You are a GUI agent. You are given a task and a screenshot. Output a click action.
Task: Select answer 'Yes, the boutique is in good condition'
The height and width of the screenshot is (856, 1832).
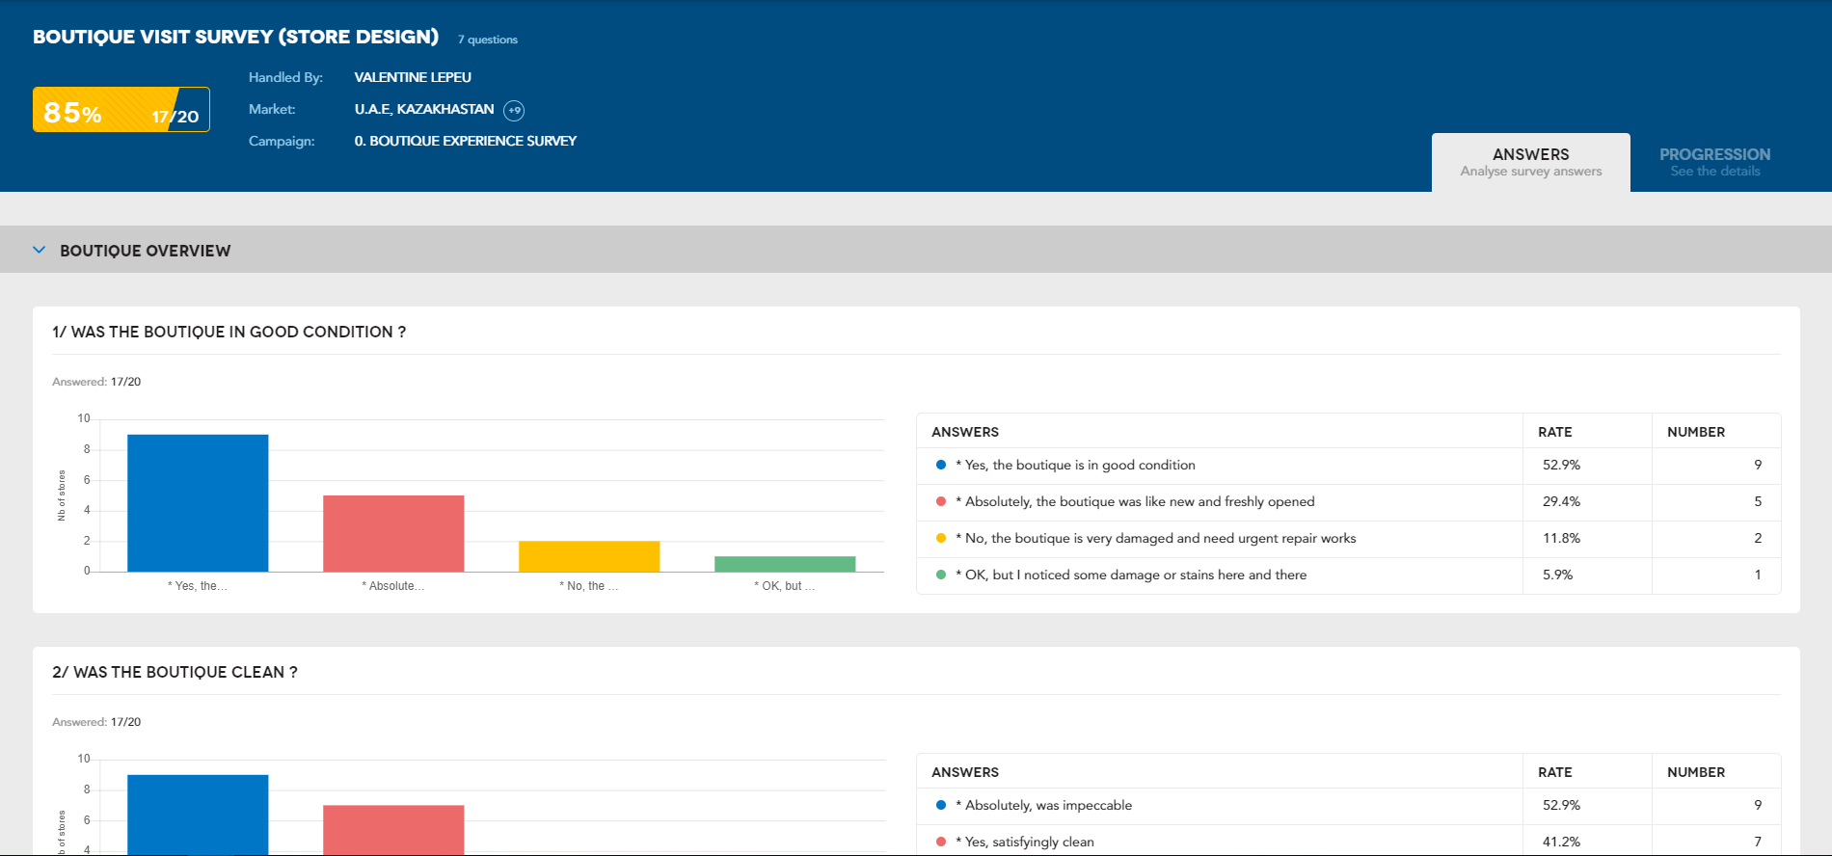(x=1075, y=465)
